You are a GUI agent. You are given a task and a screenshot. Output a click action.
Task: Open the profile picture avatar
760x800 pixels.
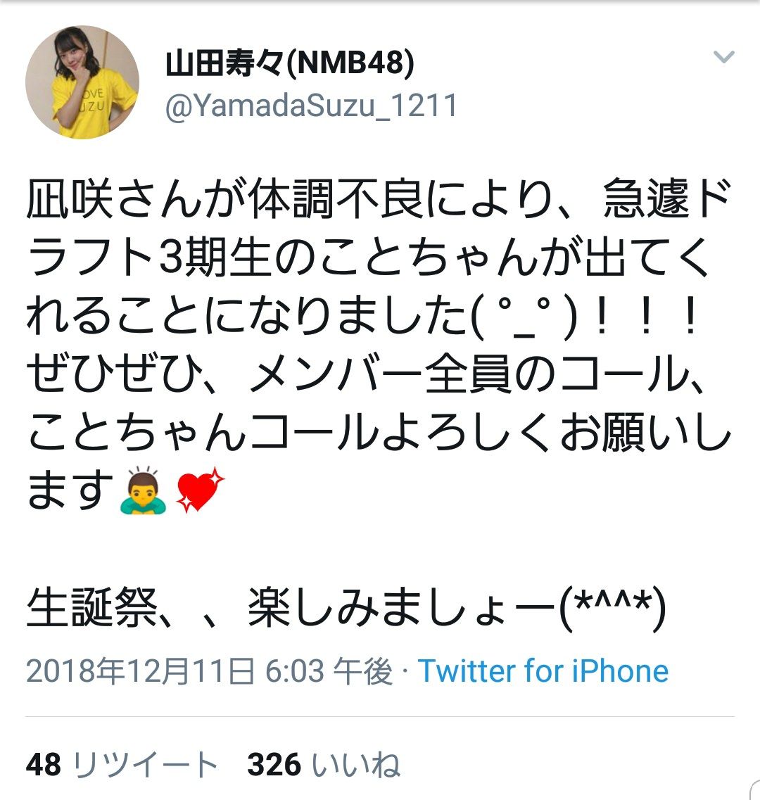click(x=82, y=82)
